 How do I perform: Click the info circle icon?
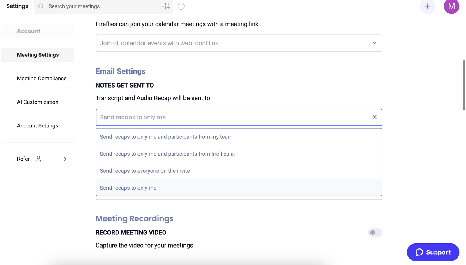pos(181,6)
